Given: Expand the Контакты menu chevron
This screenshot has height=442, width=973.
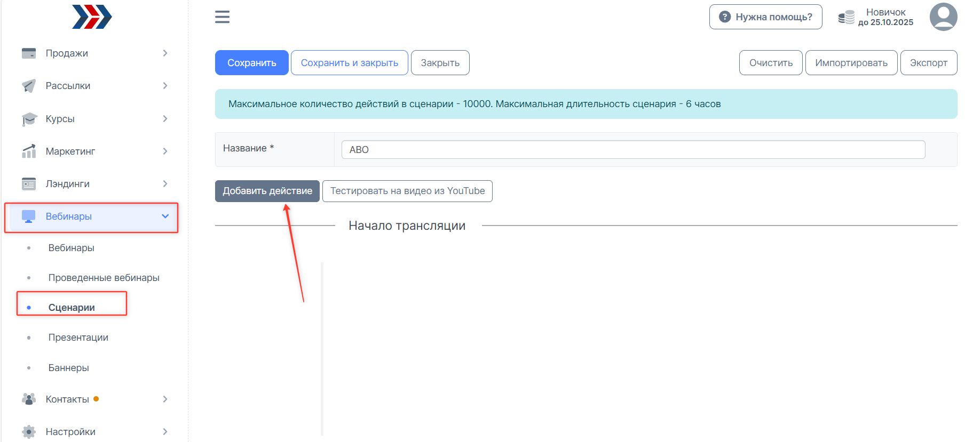Looking at the screenshot, I should point(165,399).
